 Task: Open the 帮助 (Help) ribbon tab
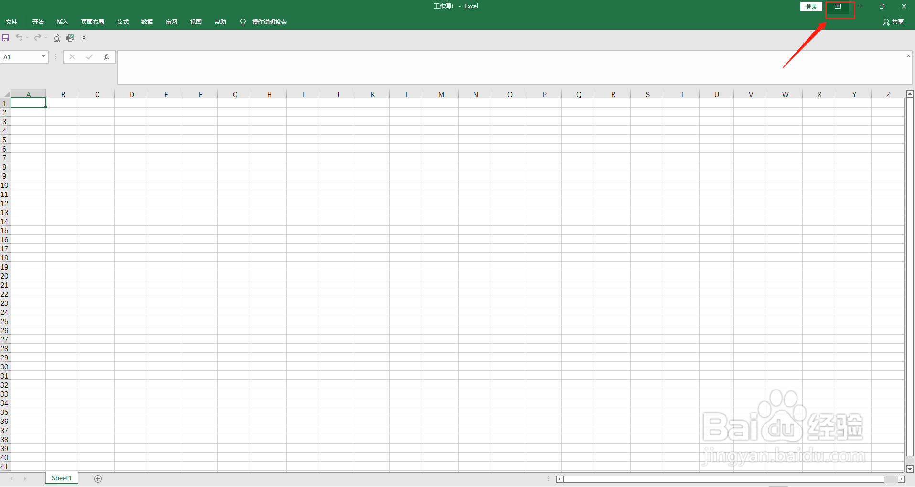pyautogui.click(x=220, y=22)
